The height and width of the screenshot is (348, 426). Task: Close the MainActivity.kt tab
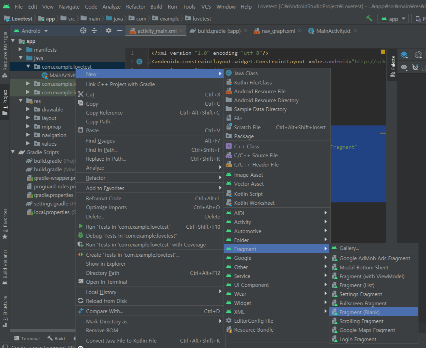click(x=356, y=30)
